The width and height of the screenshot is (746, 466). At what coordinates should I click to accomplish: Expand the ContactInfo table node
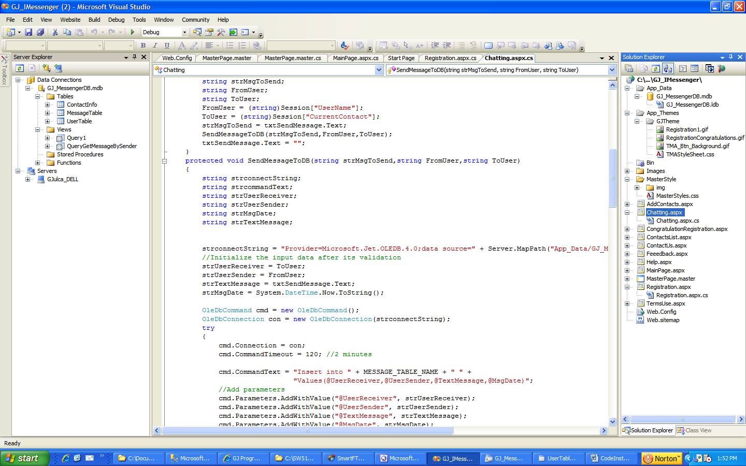(x=47, y=105)
